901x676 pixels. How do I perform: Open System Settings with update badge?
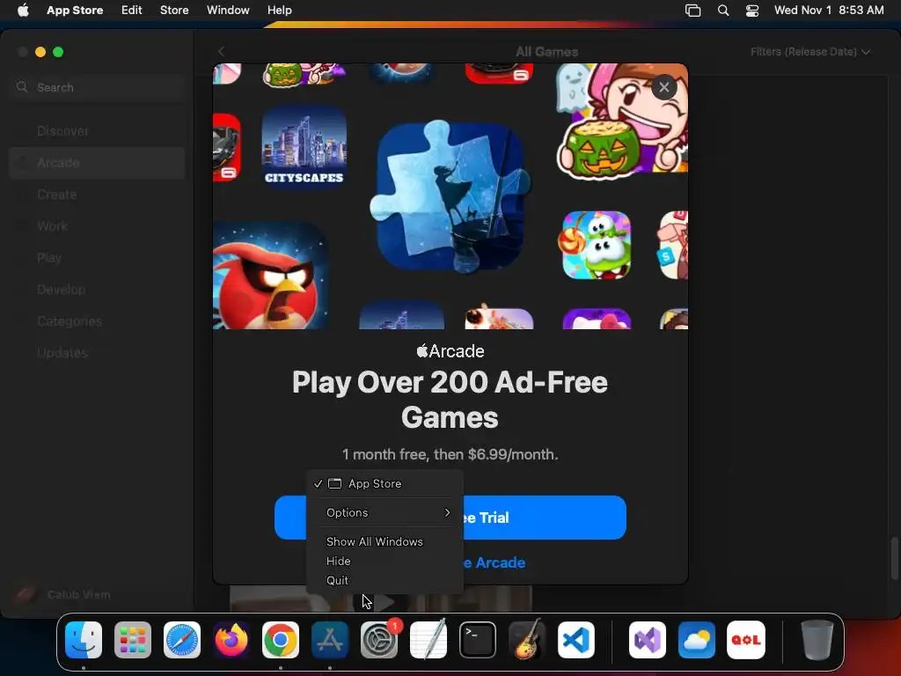click(379, 640)
